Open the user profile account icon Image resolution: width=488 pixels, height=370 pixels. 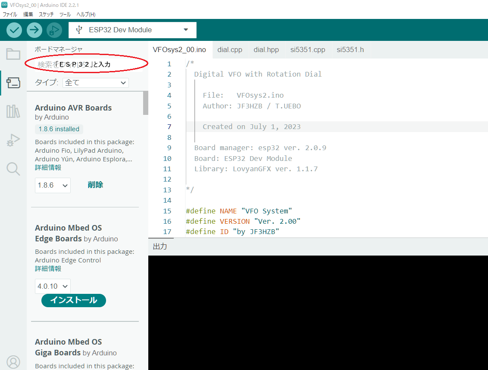pos(13,362)
